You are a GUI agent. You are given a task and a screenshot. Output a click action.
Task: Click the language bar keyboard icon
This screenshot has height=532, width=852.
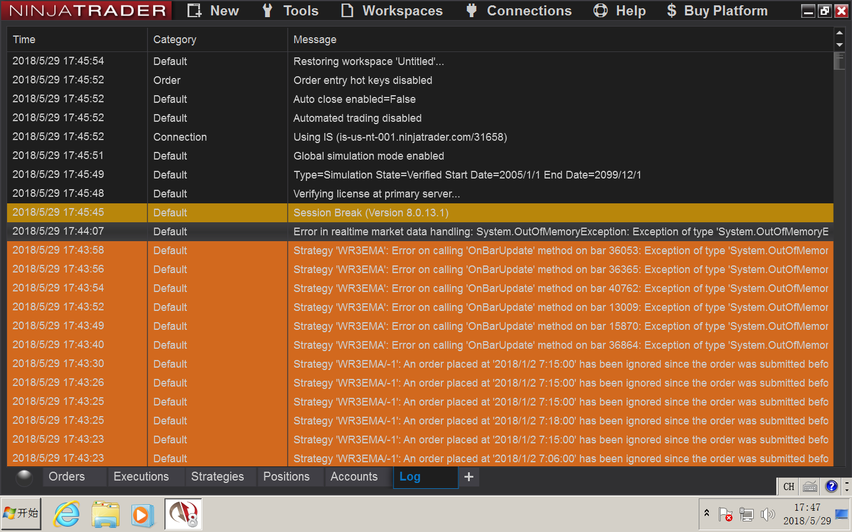point(810,486)
